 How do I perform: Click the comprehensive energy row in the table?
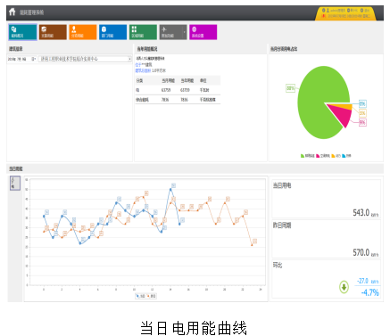pos(178,100)
